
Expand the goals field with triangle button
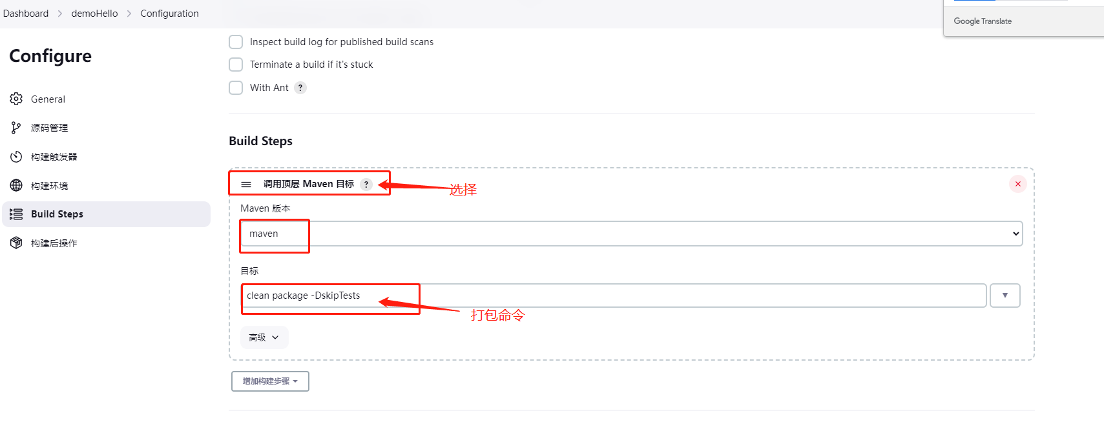(1005, 296)
